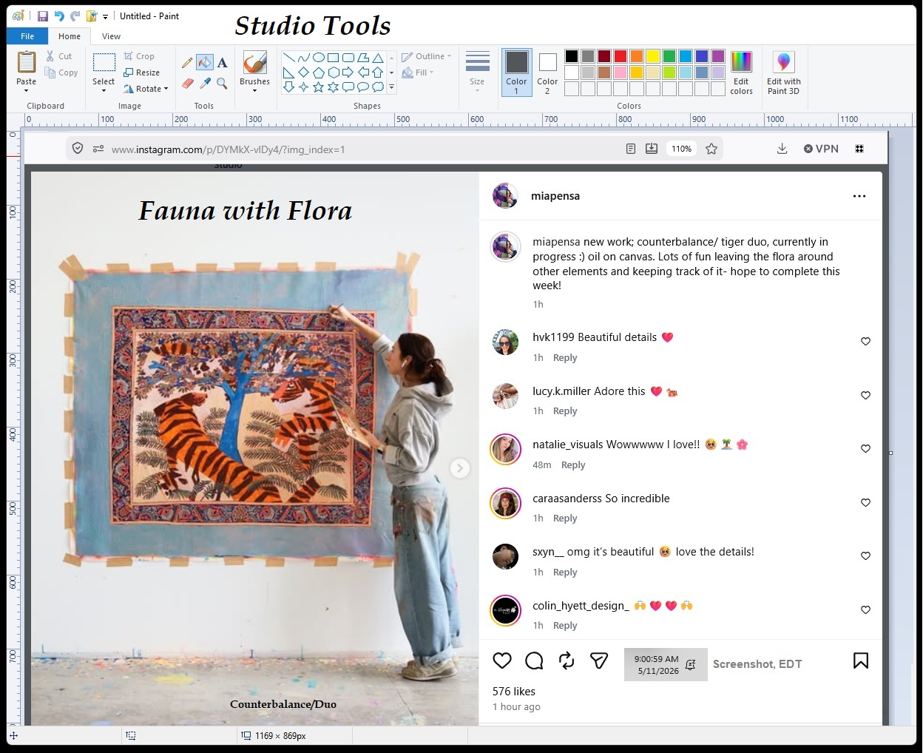The width and height of the screenshot is (923, 753).
Task: Select the Magnifier tool
Action: [x=222, y=83]
